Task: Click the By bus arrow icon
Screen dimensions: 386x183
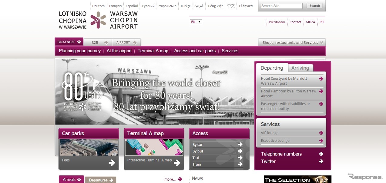Action: pyautogui.click(x=240, y=151)
